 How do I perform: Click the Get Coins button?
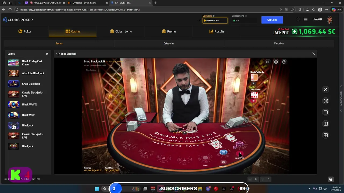click(x=272, y=20)
